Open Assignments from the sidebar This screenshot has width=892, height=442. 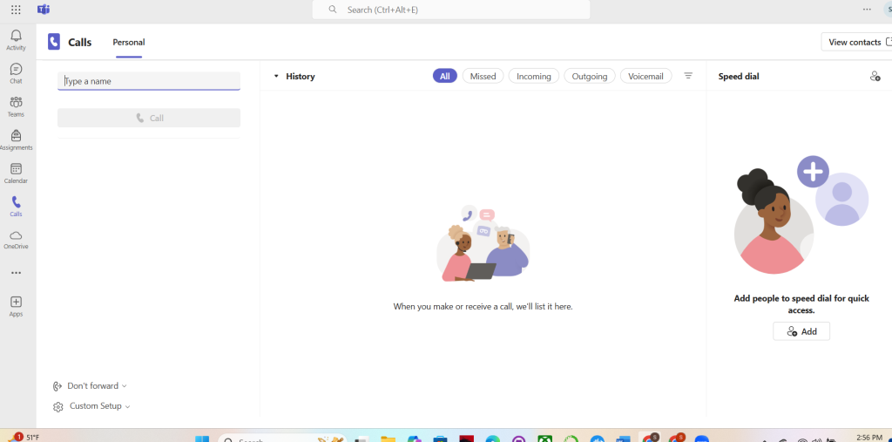(x=16, y=139)
